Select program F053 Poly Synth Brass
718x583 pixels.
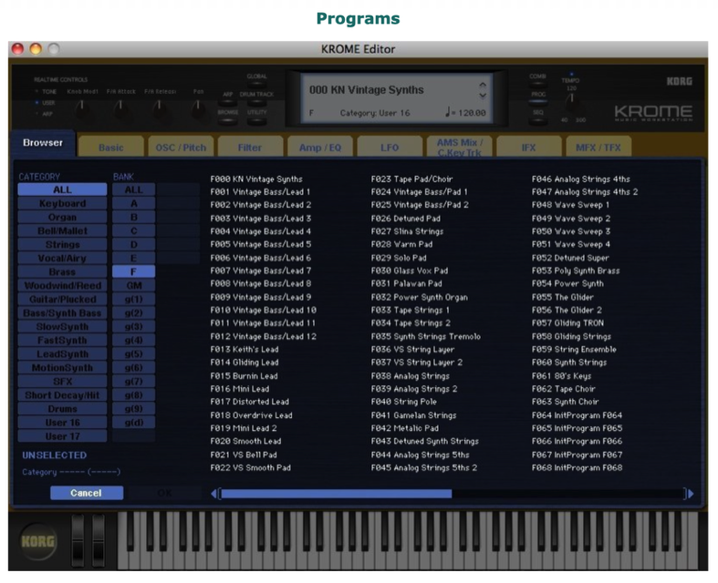(x=576, y=271)
